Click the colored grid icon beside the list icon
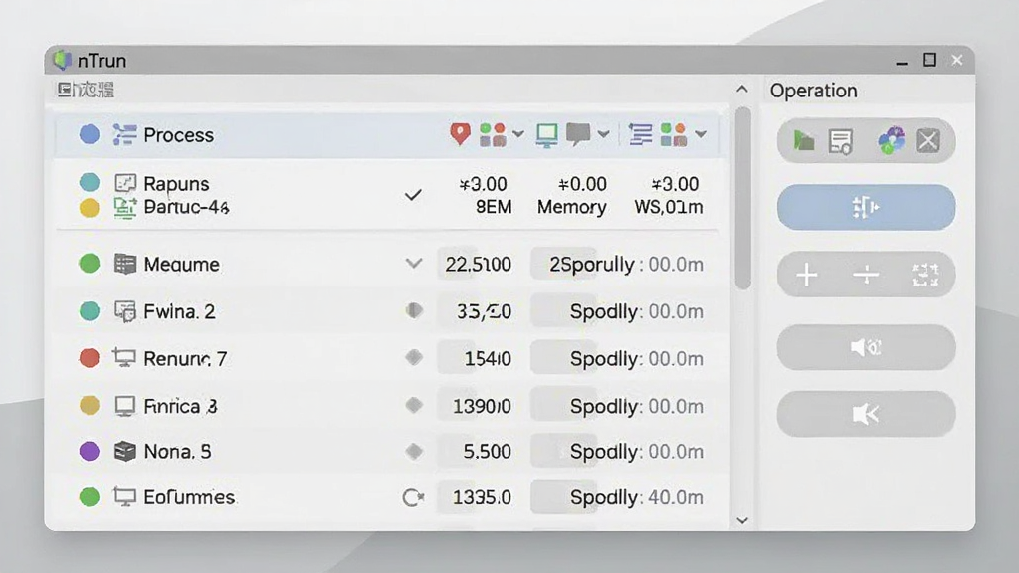Viewport: 1019px width, 573px height. point(674,134)
